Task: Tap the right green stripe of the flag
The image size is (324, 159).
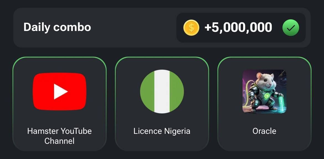Action: point(177,91)
